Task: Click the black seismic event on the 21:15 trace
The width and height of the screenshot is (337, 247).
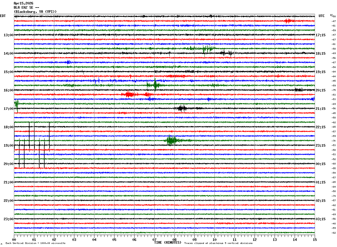Action: tap(181, 108)
